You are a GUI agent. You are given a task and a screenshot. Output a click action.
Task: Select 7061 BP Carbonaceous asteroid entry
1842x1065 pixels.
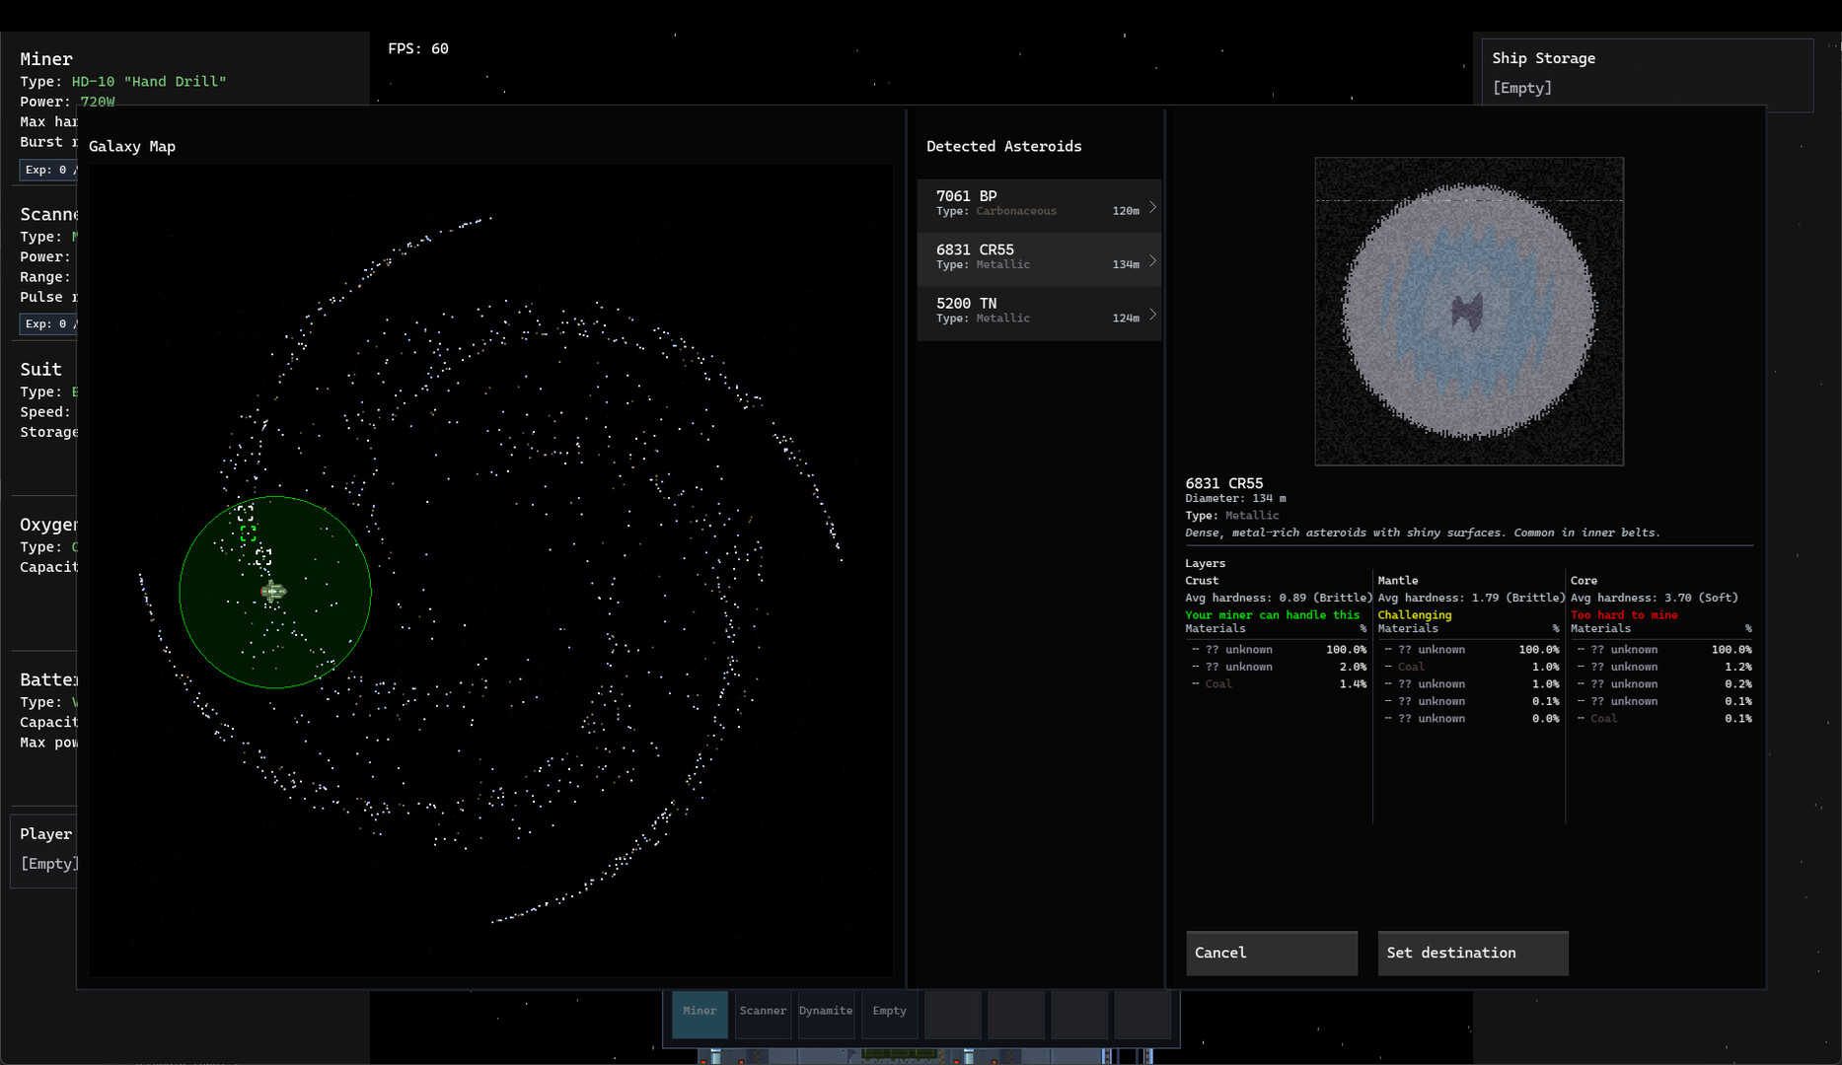(x=1026, y=205)
